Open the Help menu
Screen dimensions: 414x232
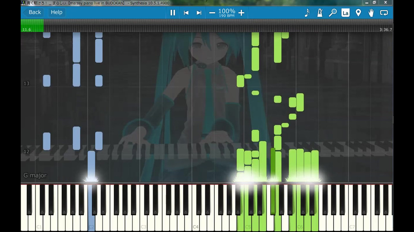pyautogui.click(x=56, y=12)
